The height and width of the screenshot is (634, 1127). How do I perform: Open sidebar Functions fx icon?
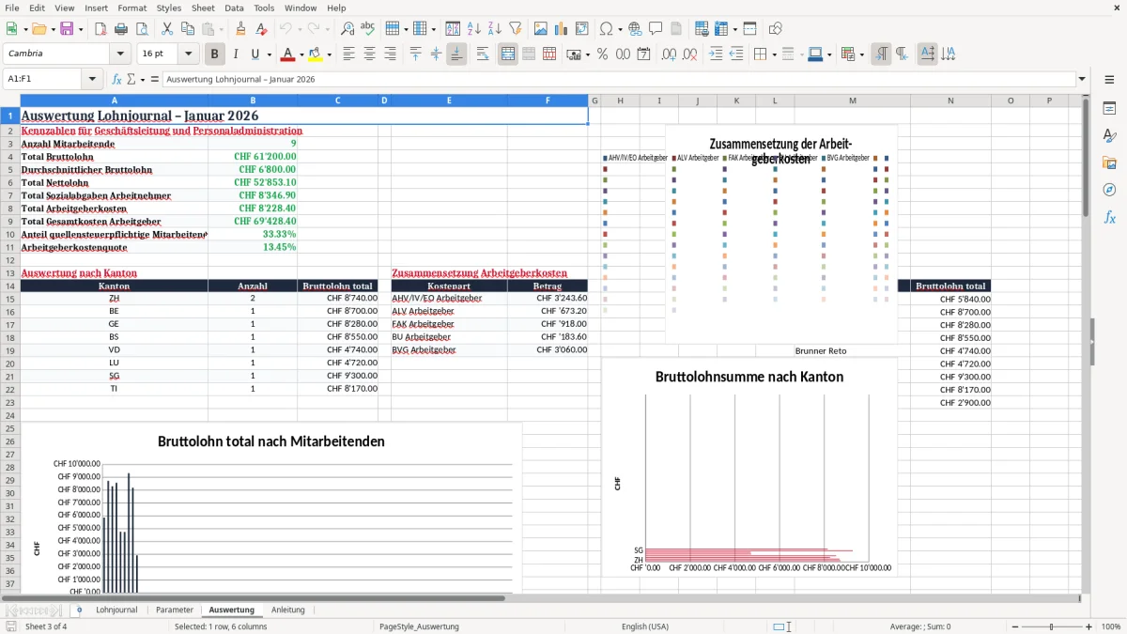coord(1109,217)
